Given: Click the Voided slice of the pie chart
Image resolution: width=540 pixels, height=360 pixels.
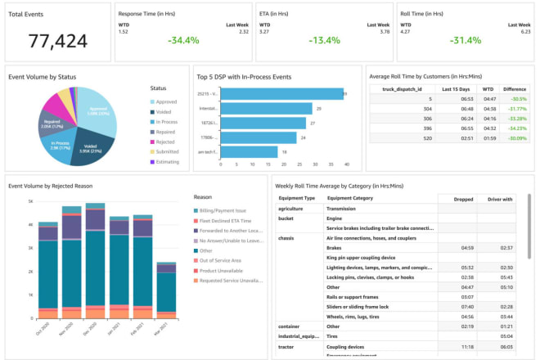Looking at the screenshot, I should pos(92,148).
